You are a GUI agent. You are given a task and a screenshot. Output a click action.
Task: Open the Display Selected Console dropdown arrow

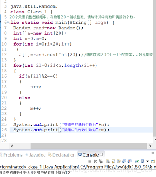point(148,162)
